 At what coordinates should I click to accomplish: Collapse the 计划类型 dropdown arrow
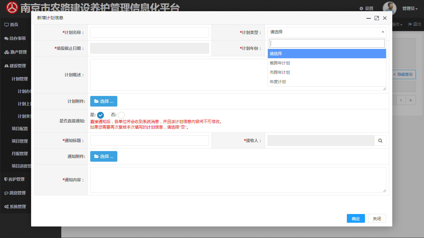click(x=383, y=32)
